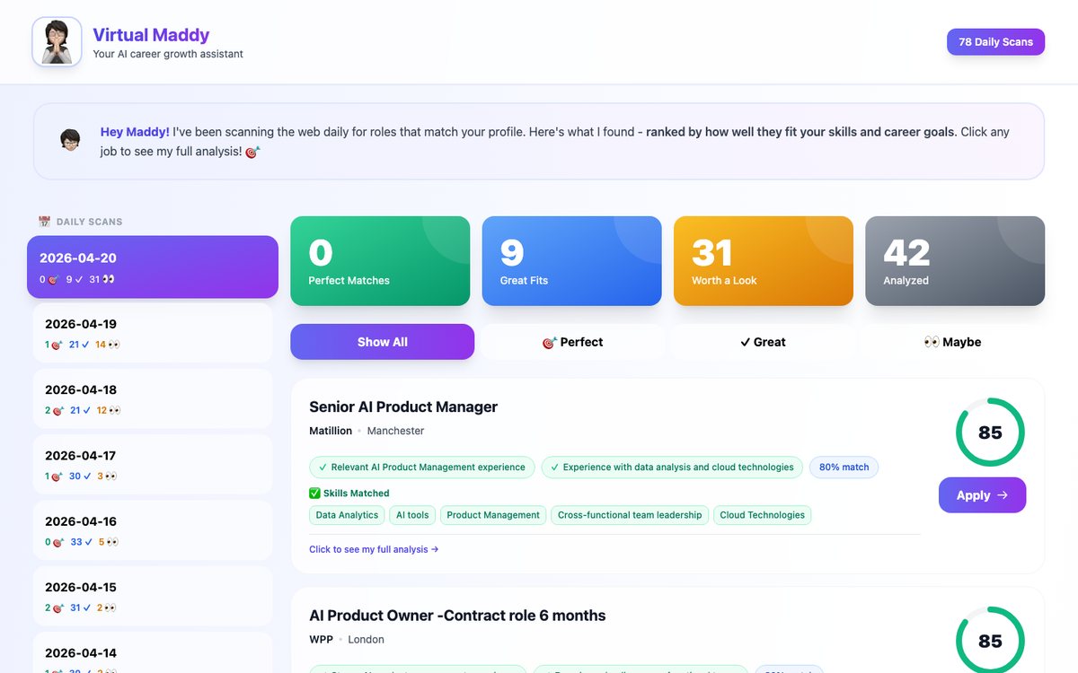Screen dimensions: 1078x673
Task: Switch to the Great filter tab
Action: click(763, 342)
